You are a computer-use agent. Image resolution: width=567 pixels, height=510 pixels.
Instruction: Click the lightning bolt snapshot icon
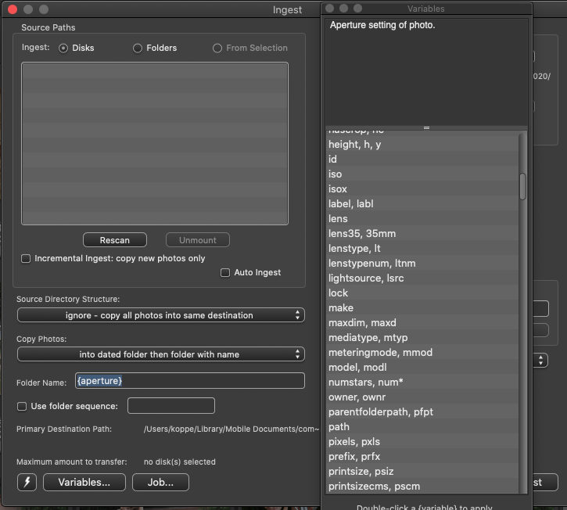click(27, 482)
